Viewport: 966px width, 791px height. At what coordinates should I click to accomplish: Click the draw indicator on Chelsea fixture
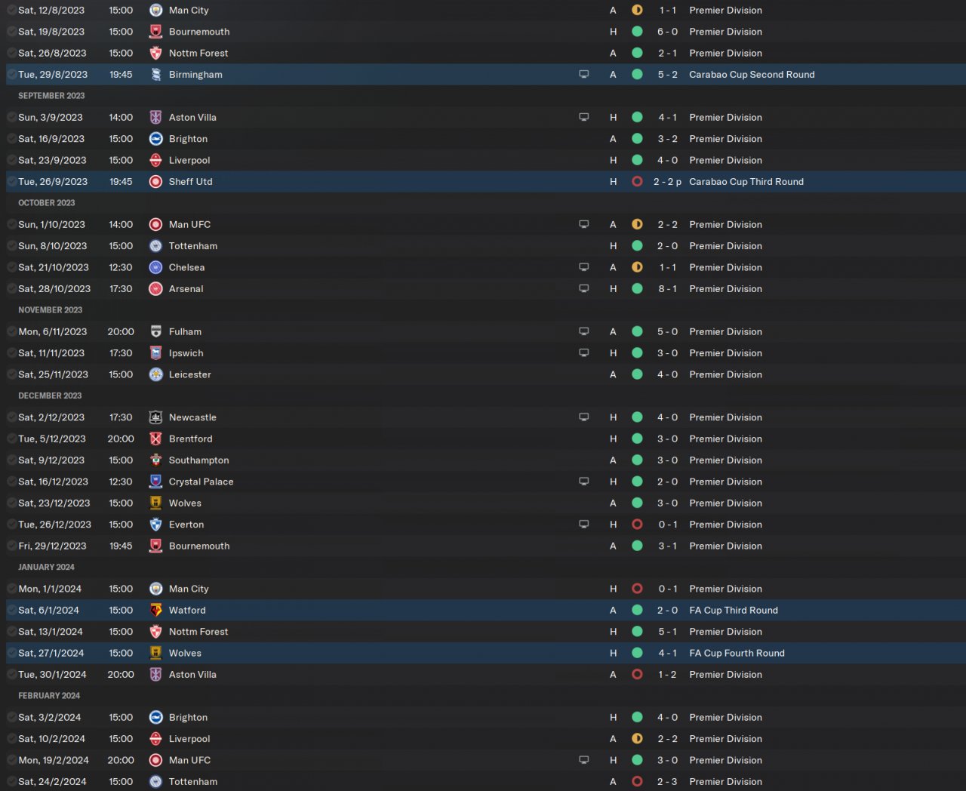coord(637,268)
